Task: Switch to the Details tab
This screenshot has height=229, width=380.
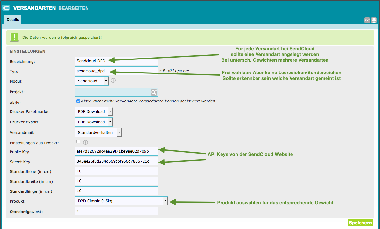Action: tap(13, 20)
